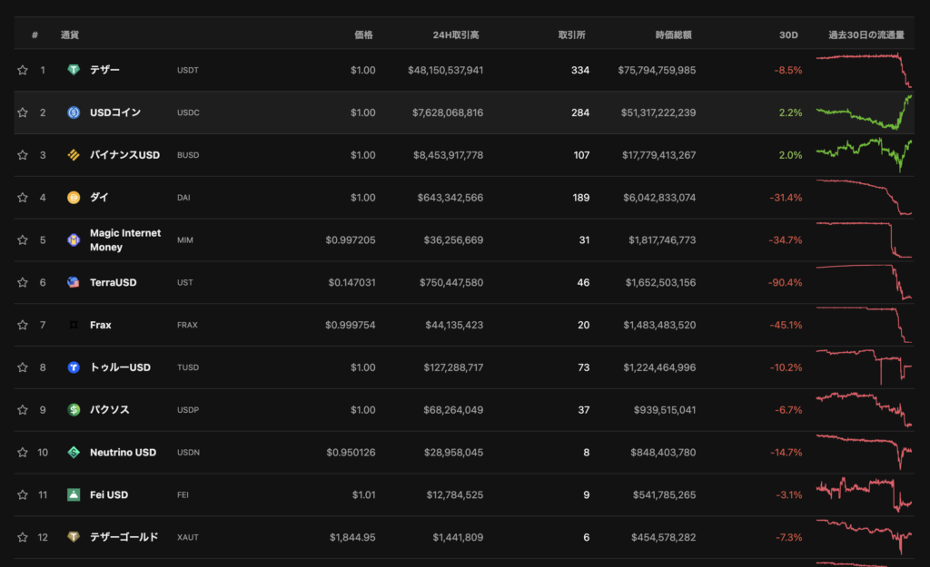Sort by the 取引所 column header
The width and height of the screenshot is (930, 567).
(x=572, y=35)
